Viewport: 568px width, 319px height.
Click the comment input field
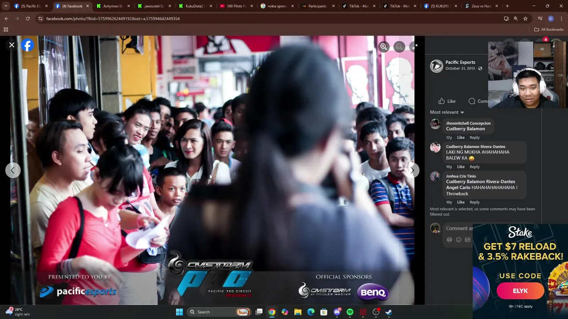pyautogui.click(x=459, y=228)
